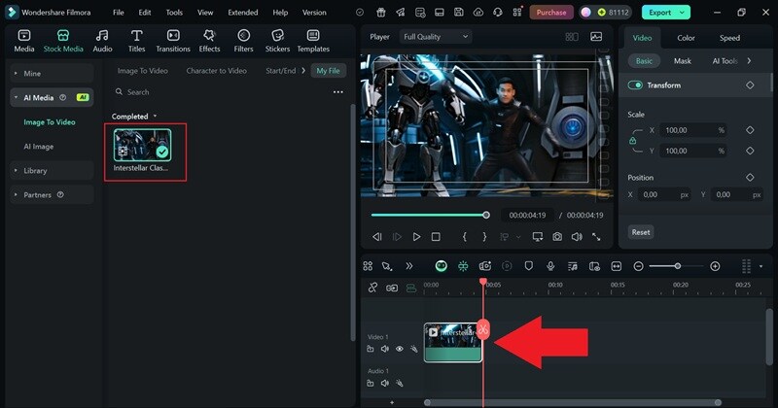Screen dimensions: 778x408
Task: Open the Stickers panel
Action: point(277,41)
